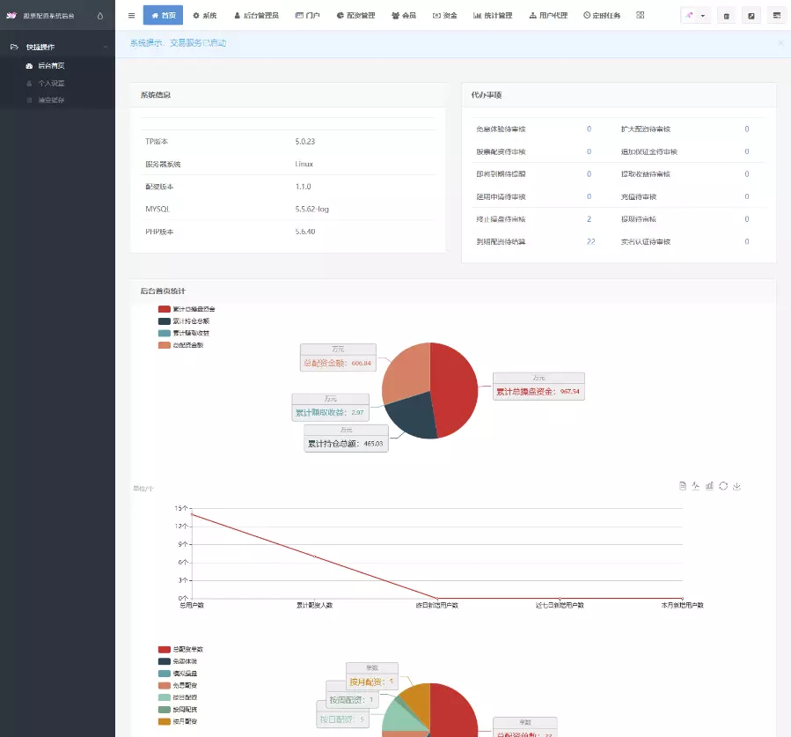This screenshot has height=737, width=791.
Task: Select the 首页 tab in navigation
Action: (x=163, y=16)
